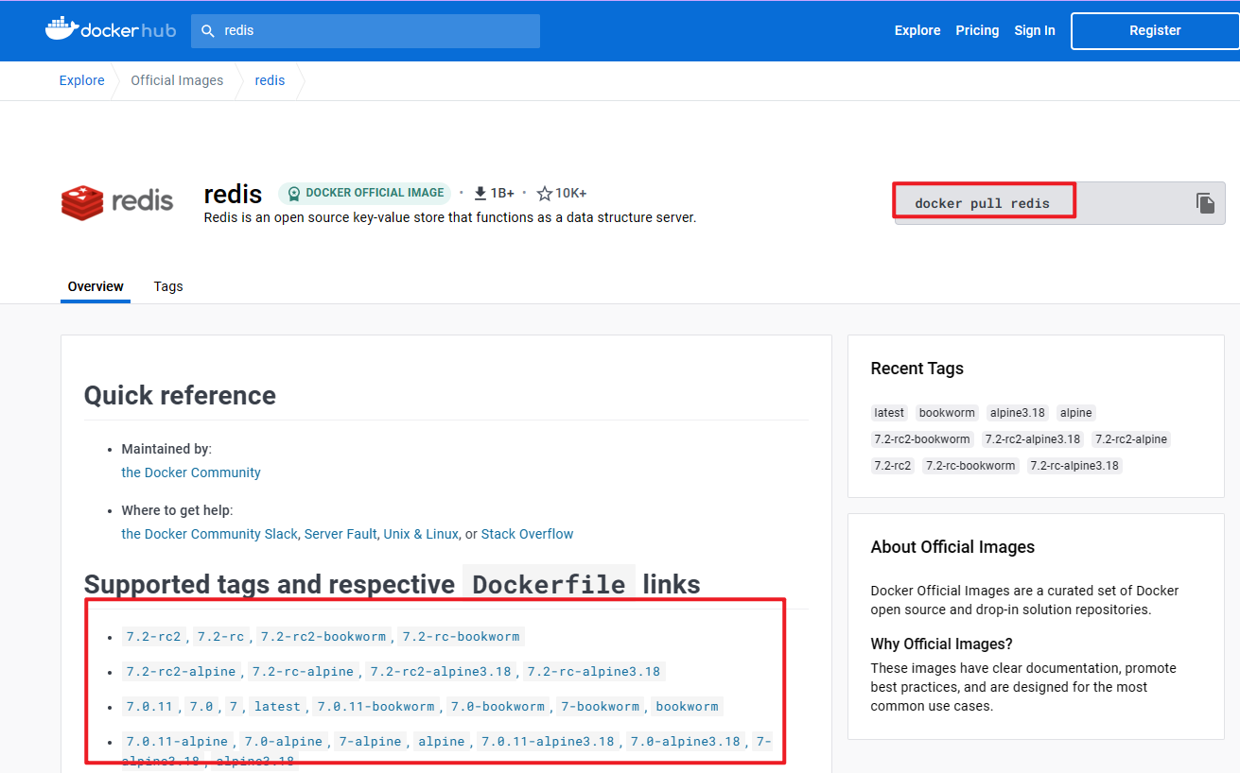Click the redis breadcrumb
Viewport: 1240px width, 773px height.
pos(270,80)
